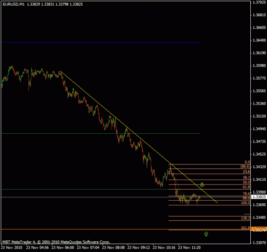This screenshot has height=252, width=267.
Task: Select the blue horizontal line near 1.36400
Action: (100, 42)
